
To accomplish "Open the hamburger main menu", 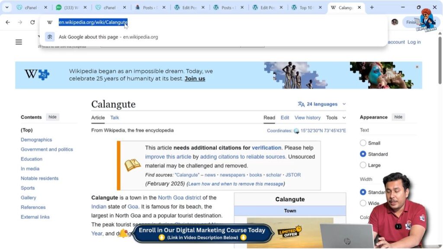I will pyautogui.click(x=18, y=42).
